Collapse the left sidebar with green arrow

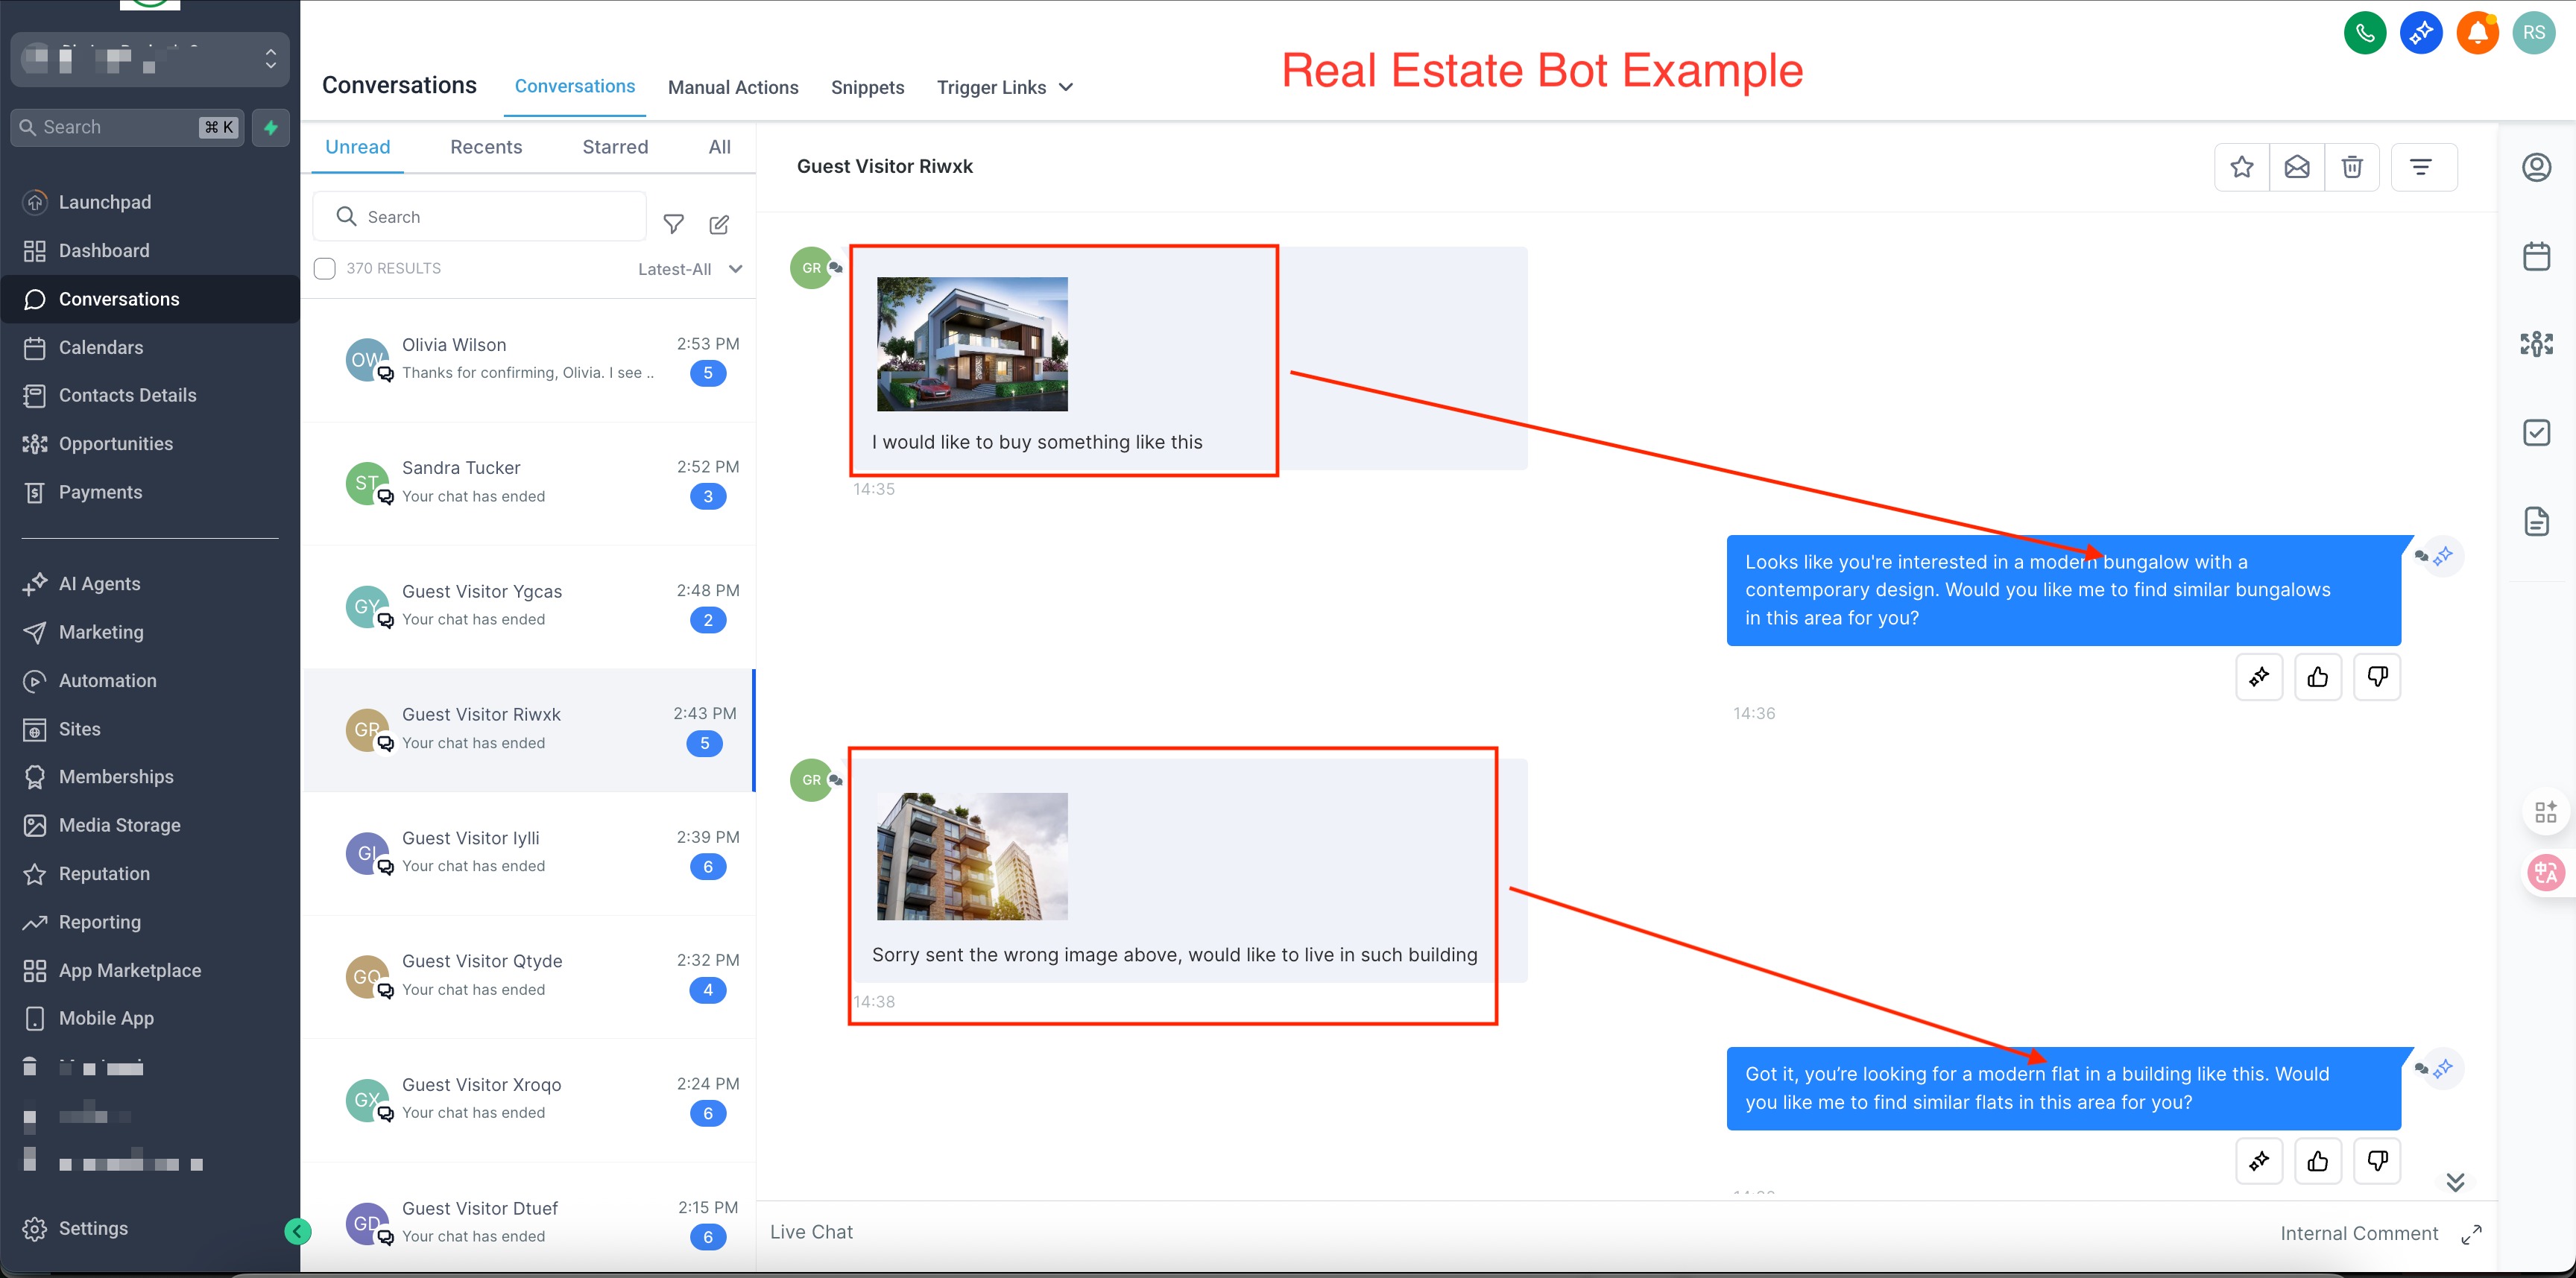297,1231
